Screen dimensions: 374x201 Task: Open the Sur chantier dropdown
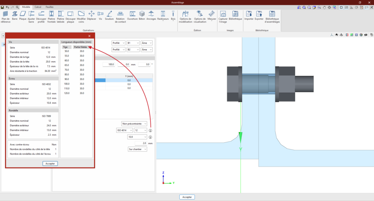pyautogui.click(x=137, y=149)
